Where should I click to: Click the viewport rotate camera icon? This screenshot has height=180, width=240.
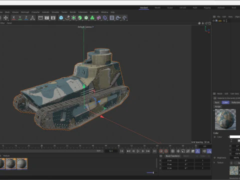click(x=206, y=23)
